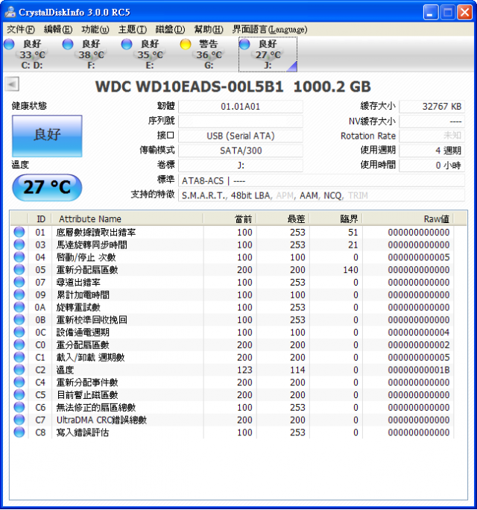Select the 累計加電時間 attribute row
The width and height of the screenshot is (477, 510).
tap(233, 295)
